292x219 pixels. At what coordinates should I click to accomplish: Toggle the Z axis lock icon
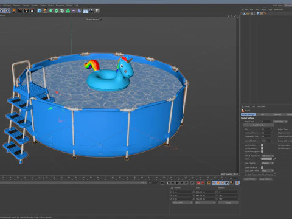click(7, 10)
